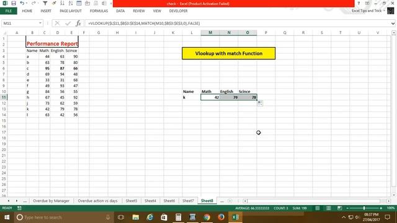Switch to Overdue action vs days sheet
397x223 pixels.
pos(97,201)
